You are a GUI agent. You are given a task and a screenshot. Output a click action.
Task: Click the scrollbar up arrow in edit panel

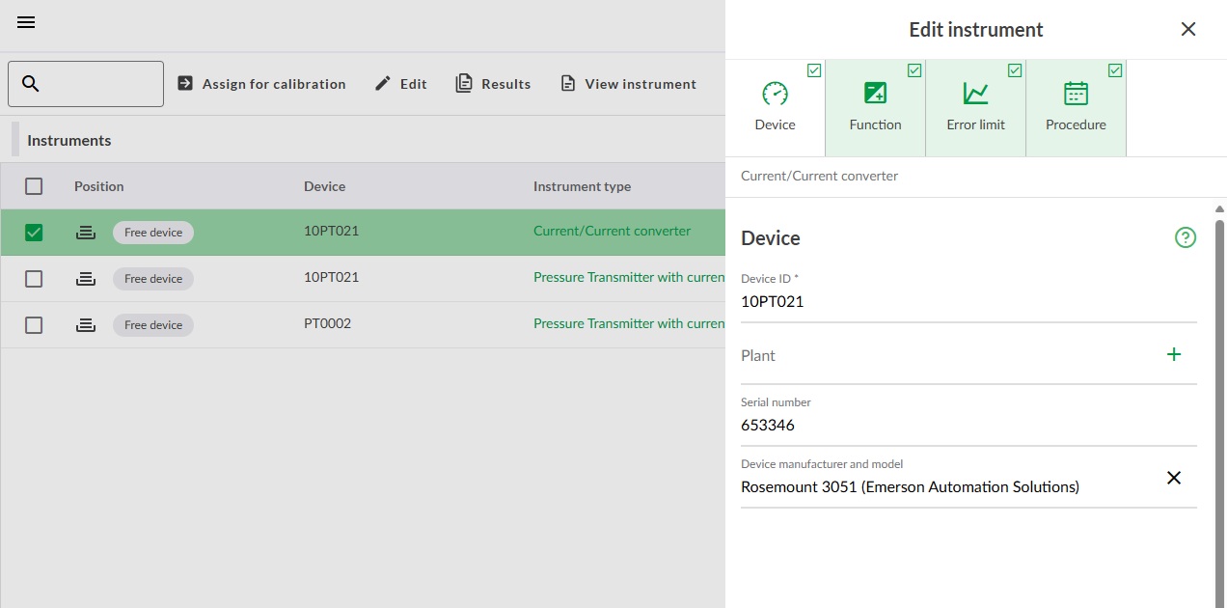pos(1219,208)
